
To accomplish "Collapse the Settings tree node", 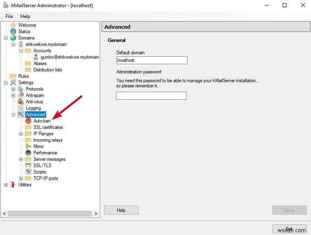I will [6, 82].
